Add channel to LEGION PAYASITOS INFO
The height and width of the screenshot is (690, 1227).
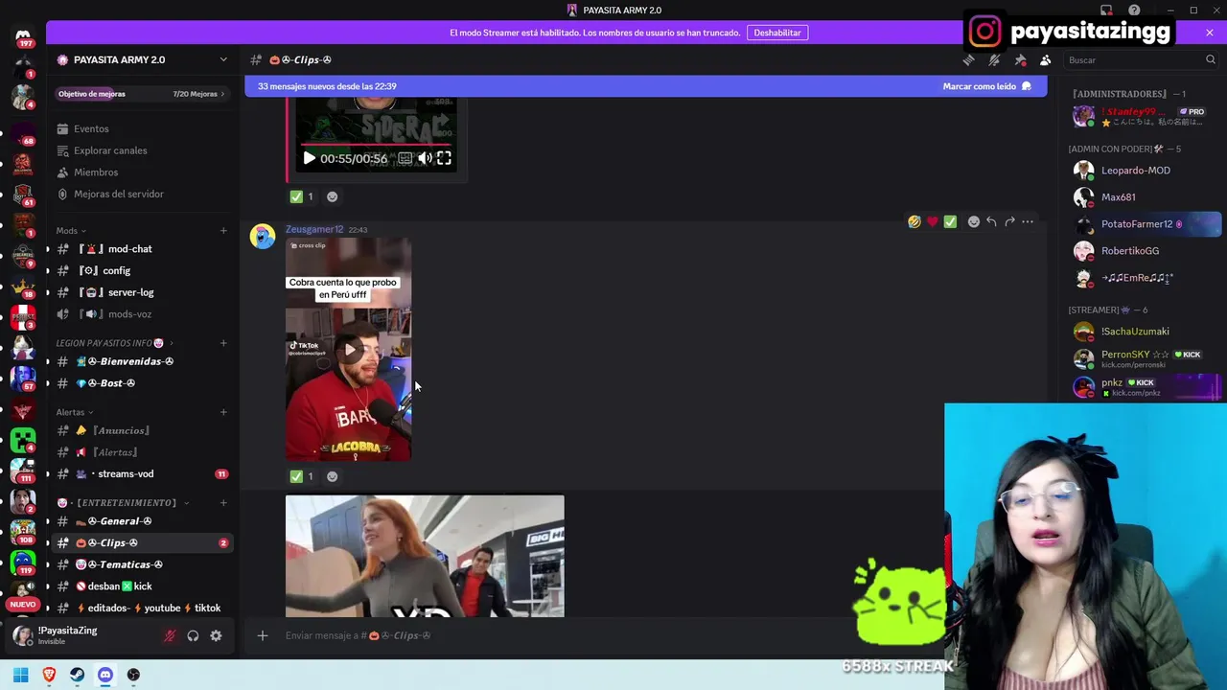(223, 343)
